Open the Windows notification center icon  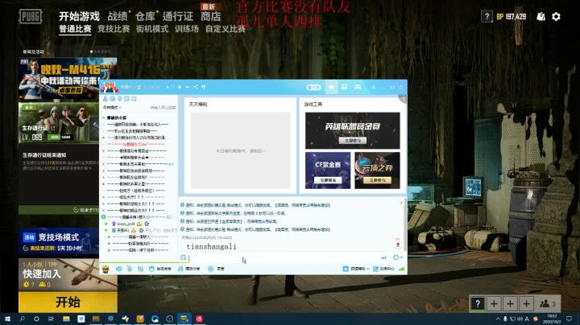coord(570,319)
